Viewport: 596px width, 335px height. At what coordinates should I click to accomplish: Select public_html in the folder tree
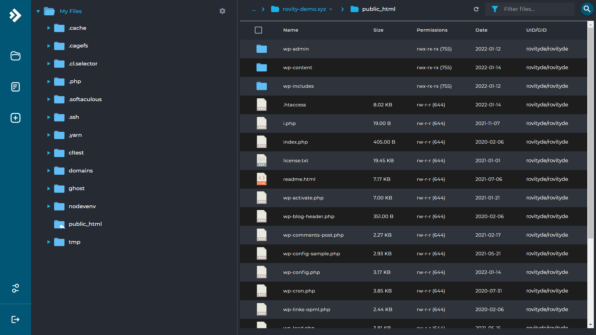pyautogui.click(x=85, y=224)
